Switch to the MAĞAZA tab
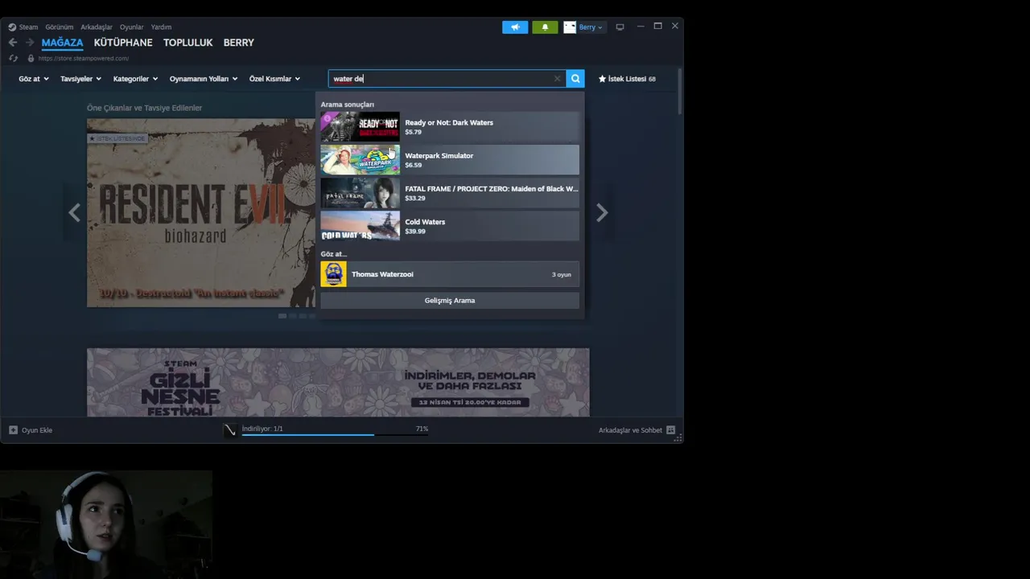Viewport: 1030px width, 579px height. tap(62, 43)
